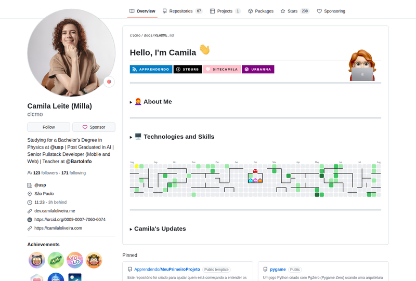416x281 pixels.
Task: Open the SITECAMILA badge link
Action: coord(222,69)
